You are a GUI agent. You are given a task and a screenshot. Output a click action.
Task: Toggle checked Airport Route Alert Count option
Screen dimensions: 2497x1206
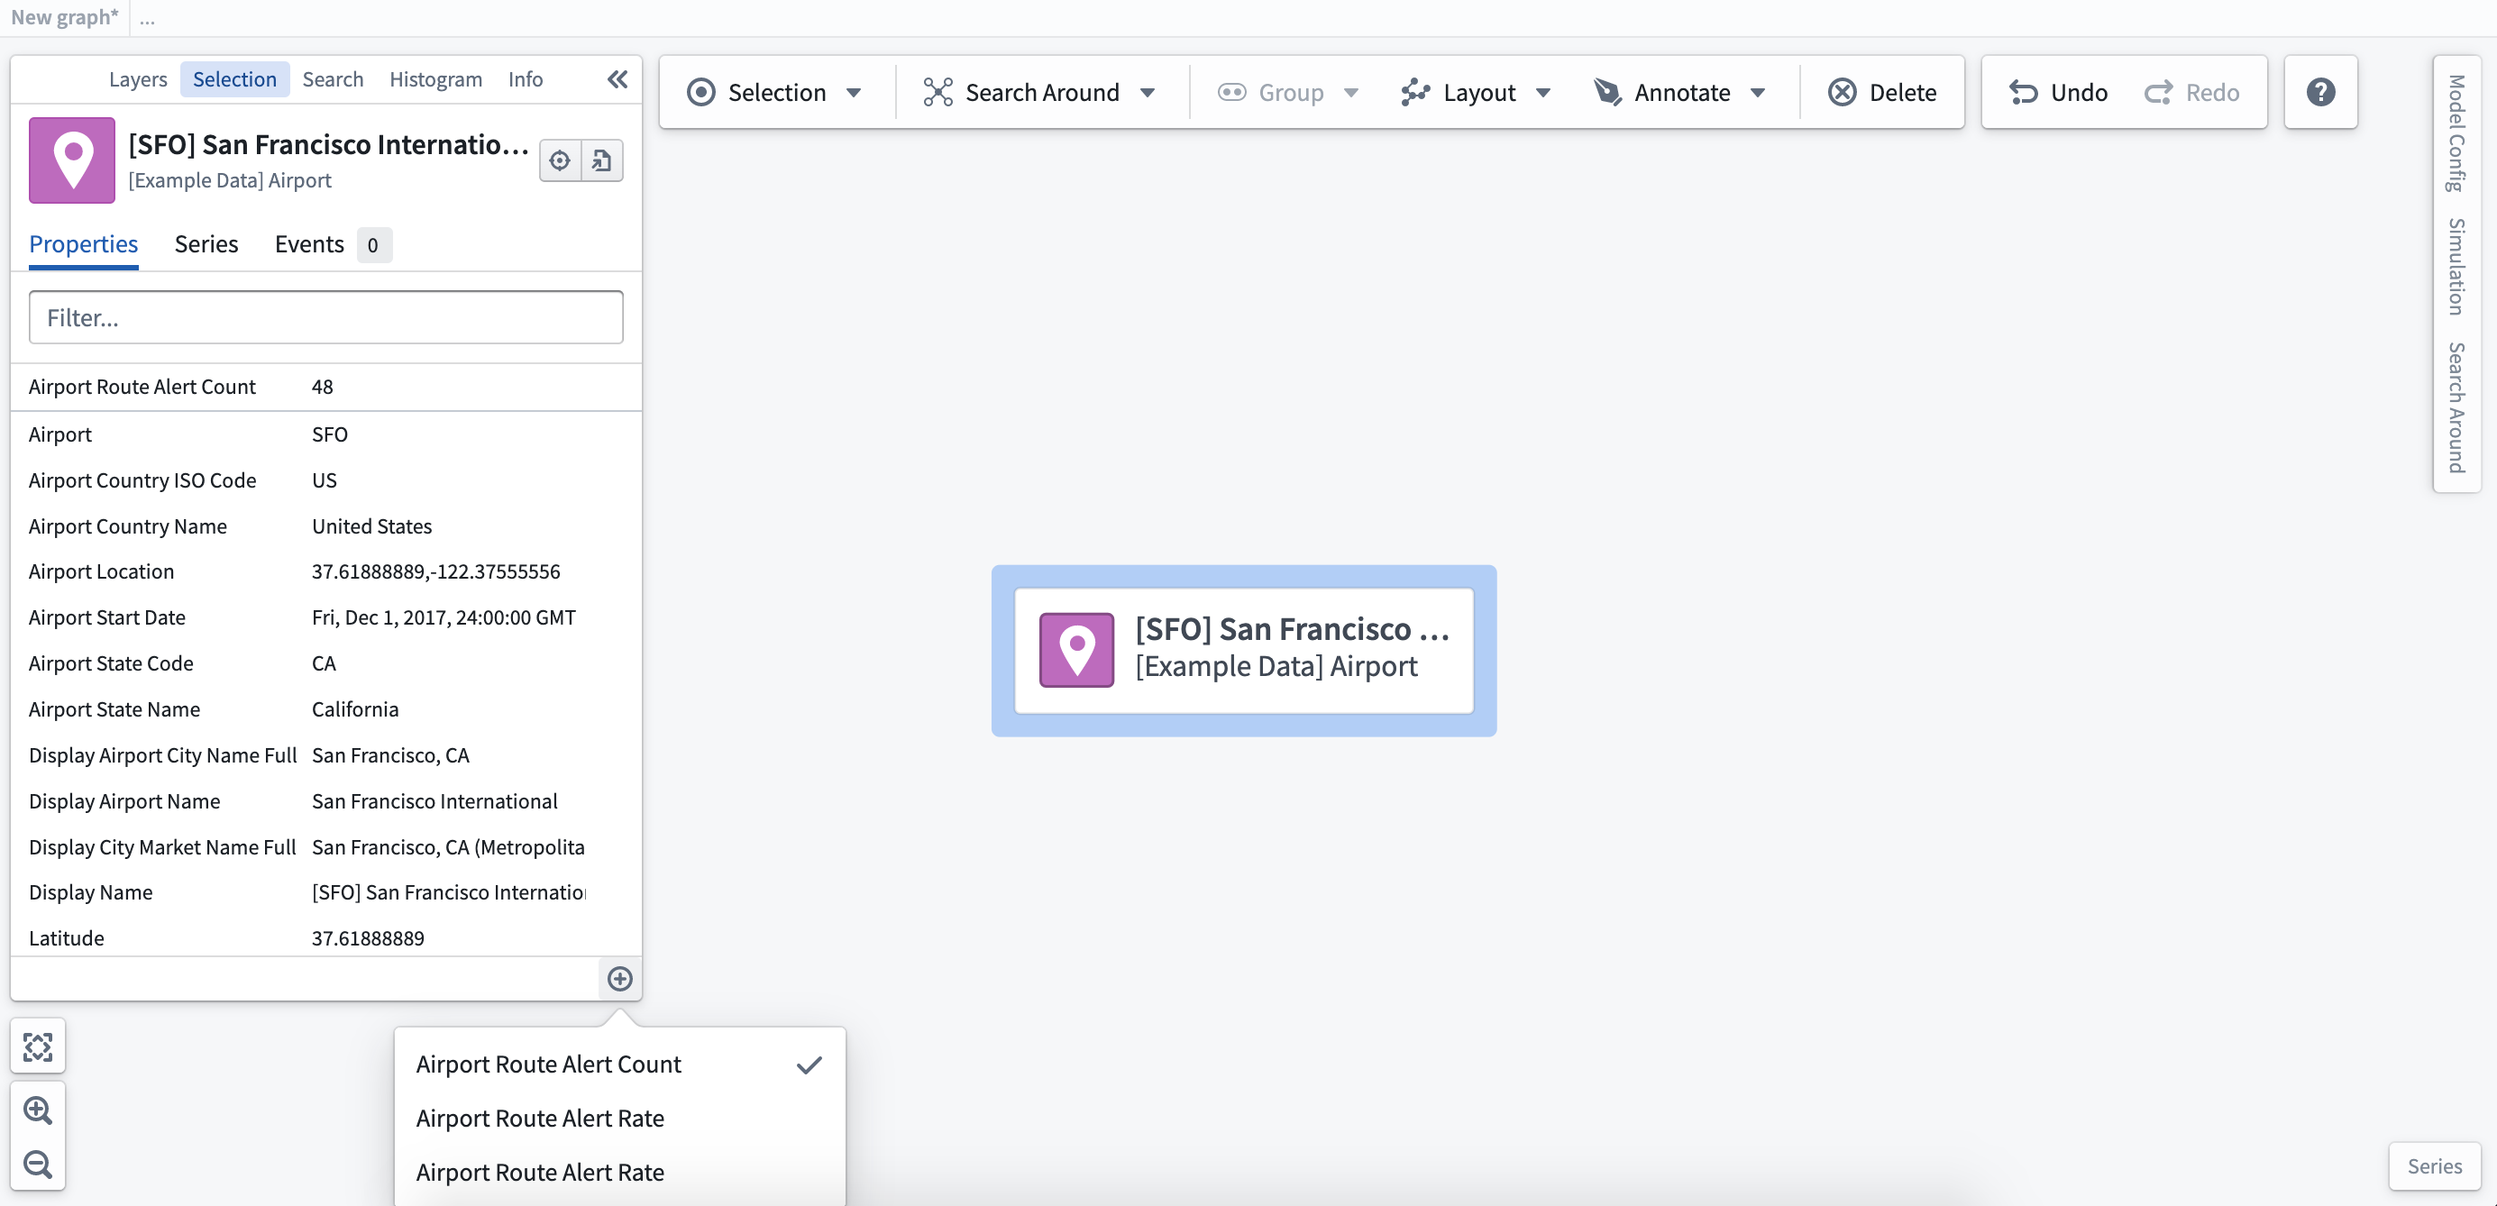click(620, 1064)
